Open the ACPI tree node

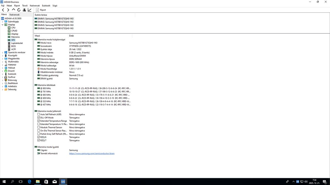13,49
